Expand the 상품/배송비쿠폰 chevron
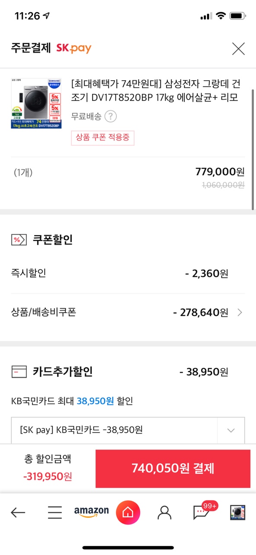 [x=240, y=312]
